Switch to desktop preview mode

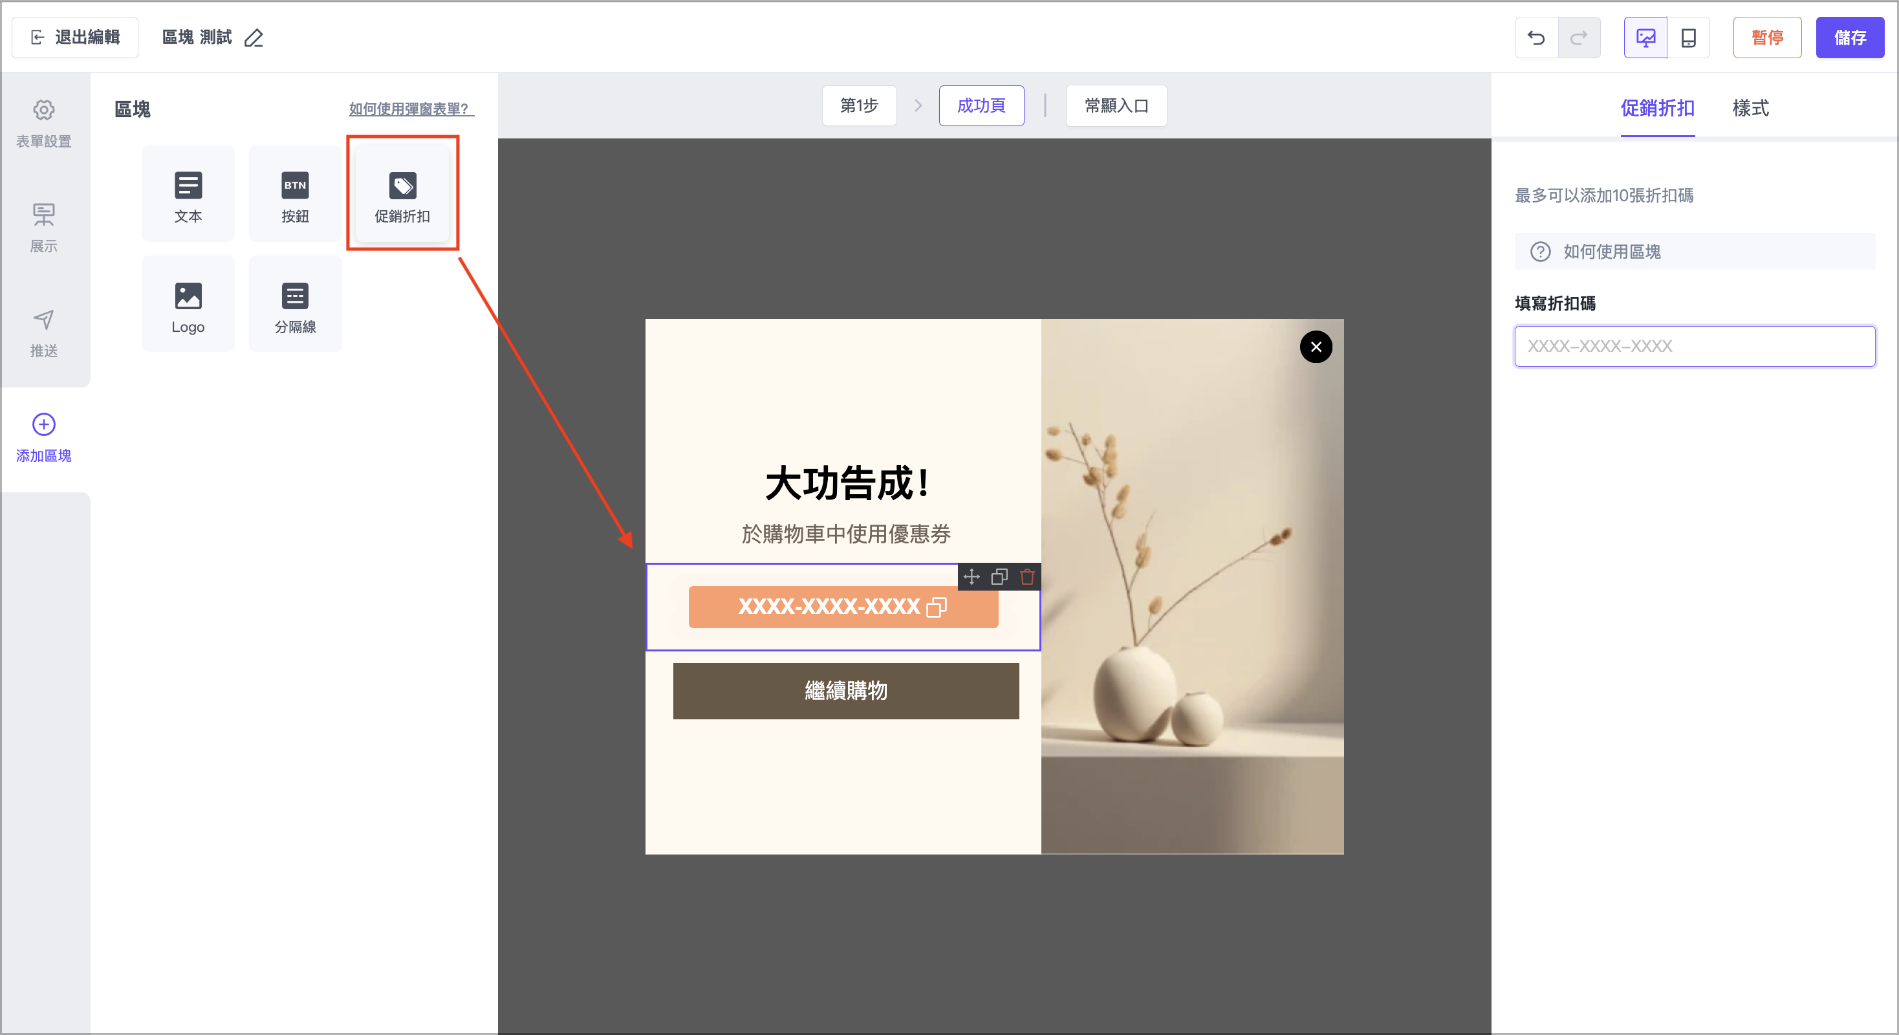(1645, 38)
